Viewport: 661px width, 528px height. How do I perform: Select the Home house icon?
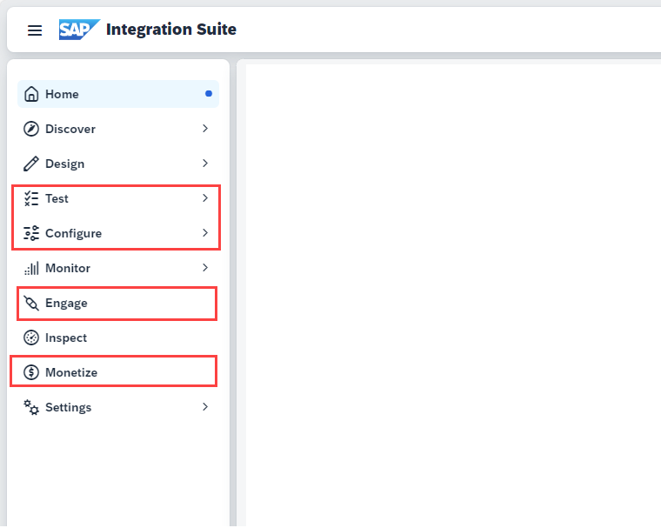(31, 94)
